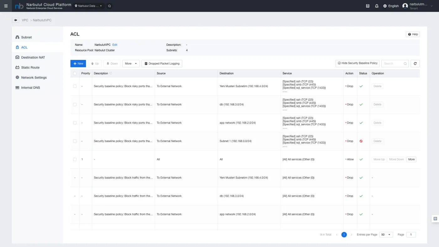Viewport: 439px width, 247px height.
Task: Open the Help button
Action: pyautogui.click(x=413, y=34)
